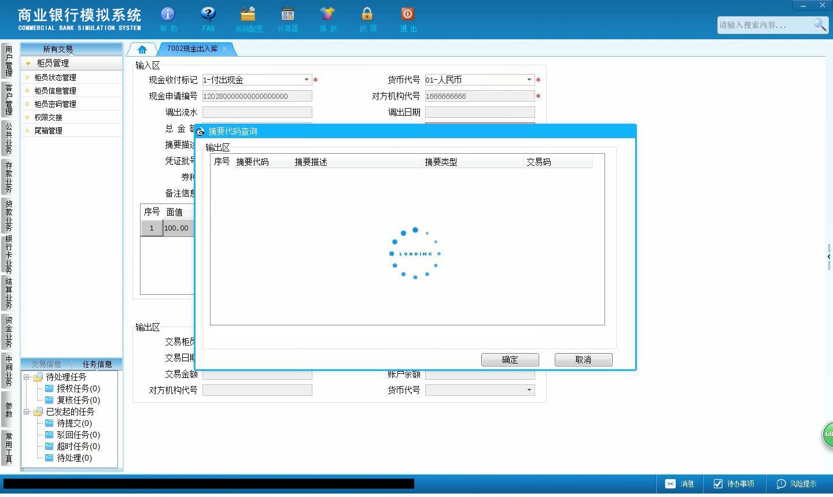Sort by 摘要代码 column header
This screenshot has width=833, height=497.
pyautogui.click(x=262, y=162)
